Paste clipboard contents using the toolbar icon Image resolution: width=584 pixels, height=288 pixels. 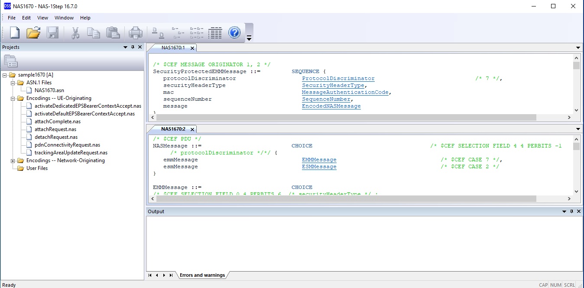click(113, 33)
